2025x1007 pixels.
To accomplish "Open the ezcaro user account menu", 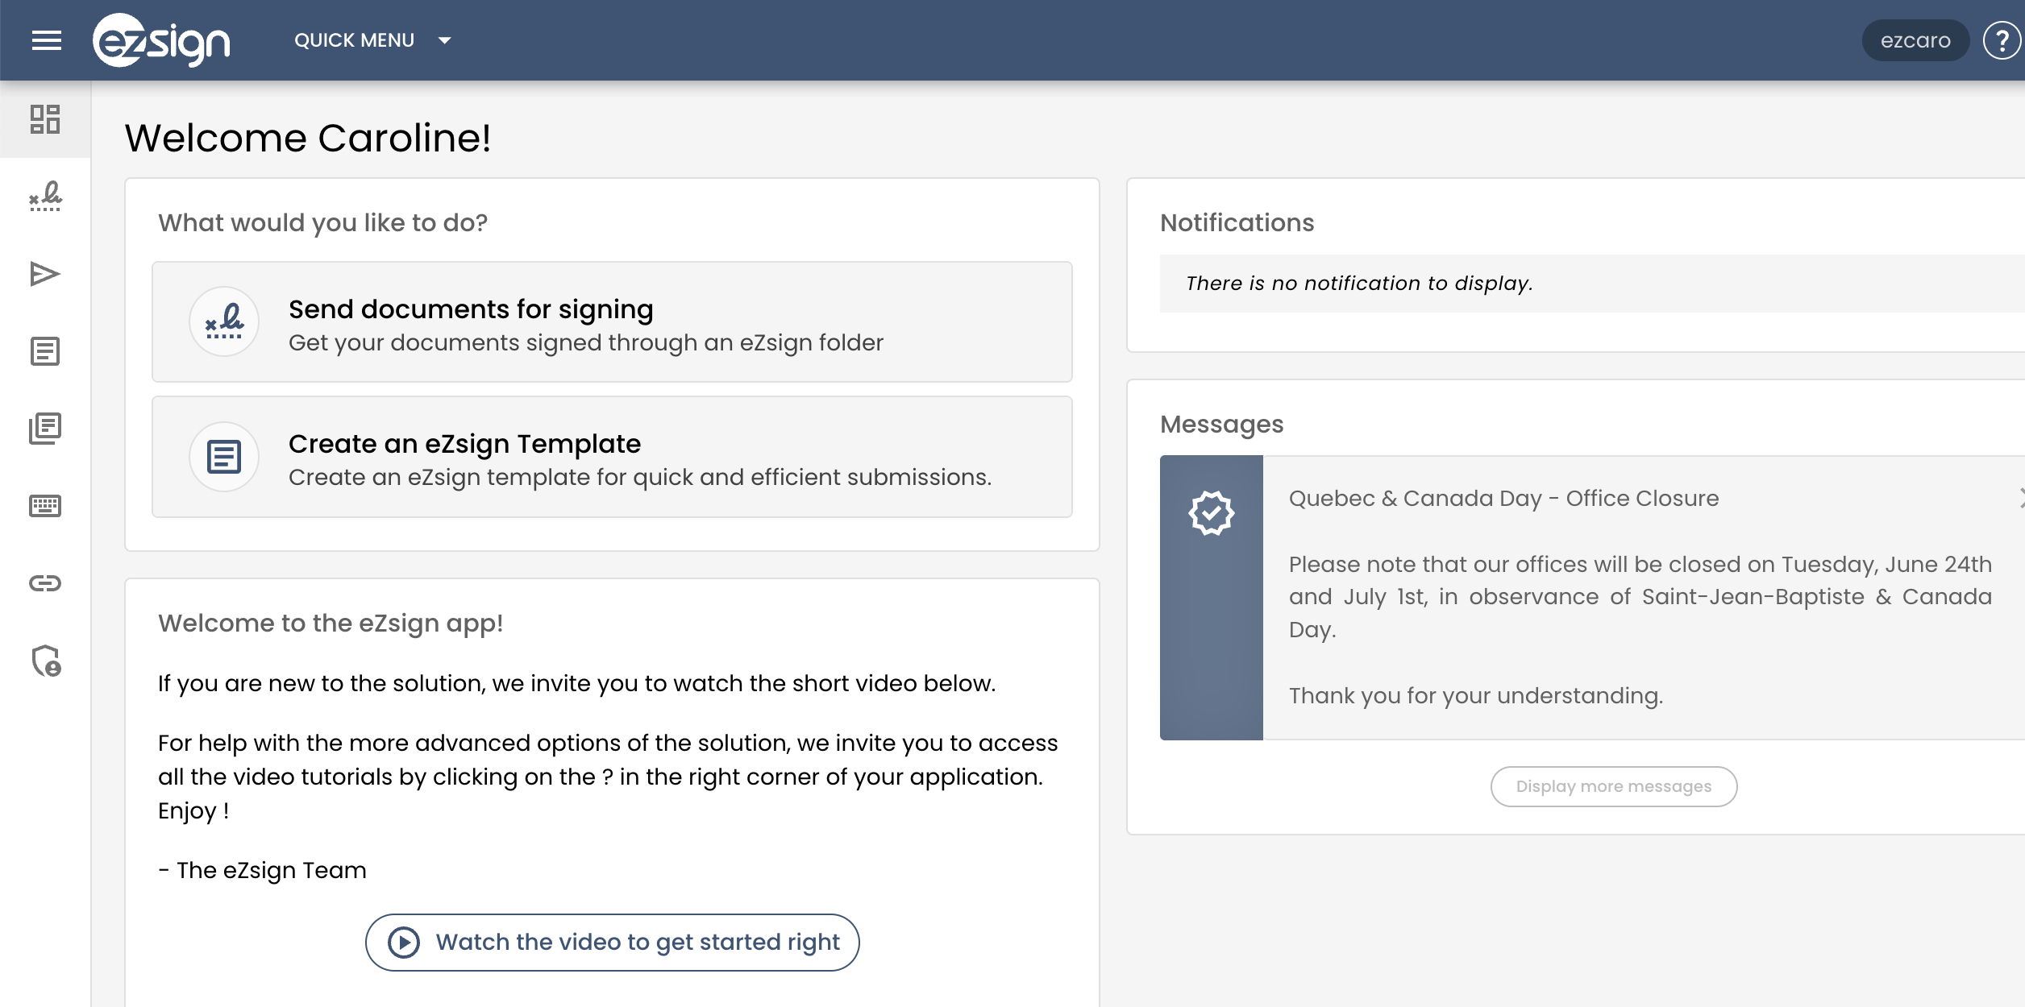I will pyautogui.click(x=1915, y=40).
